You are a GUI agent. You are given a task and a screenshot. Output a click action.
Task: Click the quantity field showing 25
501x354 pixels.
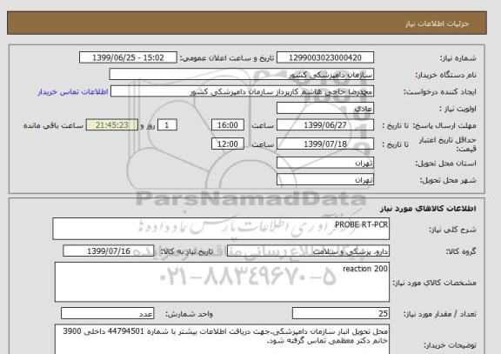[x=341, y=313]
